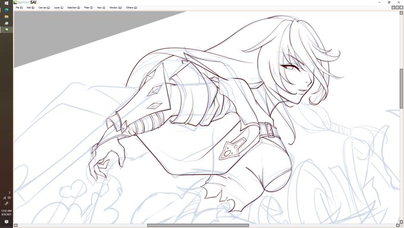This screenshot has height=228, width=404.
Task: Open the clock showing 12:42 AM
Action: pyautogui.click(x=7, y=213)
